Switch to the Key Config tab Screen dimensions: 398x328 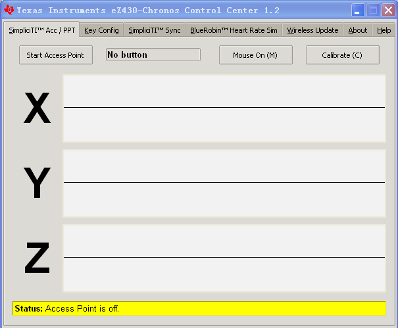coord(101,30)
